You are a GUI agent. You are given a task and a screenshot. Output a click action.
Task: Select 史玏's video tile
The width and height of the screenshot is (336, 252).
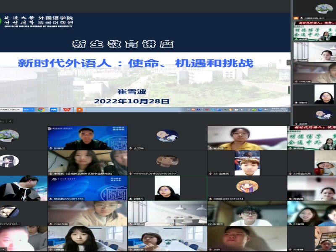[x=247, y=239]
